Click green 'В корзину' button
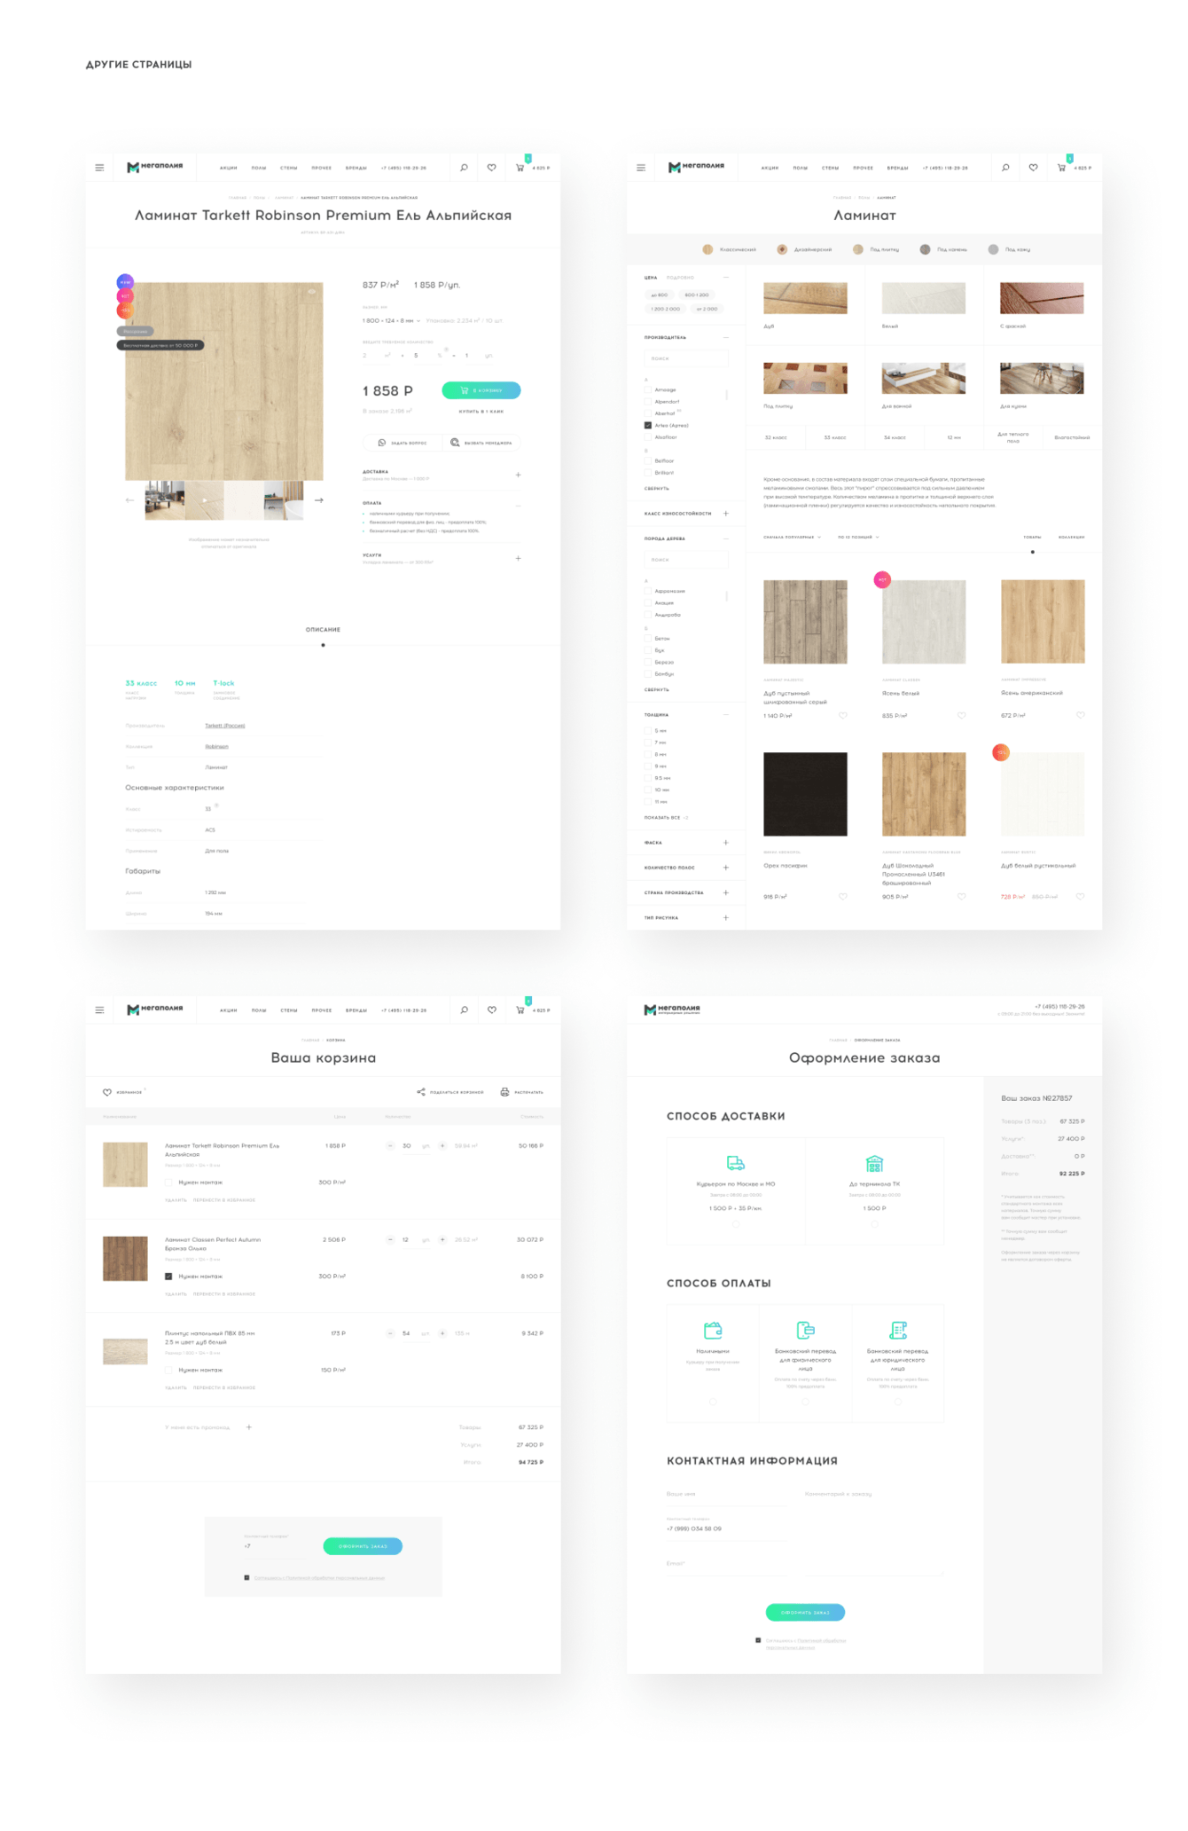Screen dimensions: 1188x1831 tap(481, 390)
